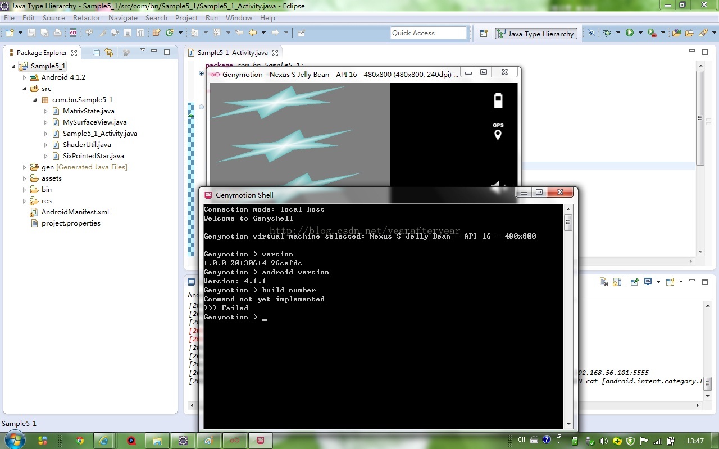719x449 pixels.
Task: Open the Run dropdown arrow
Action: click(640, 33)
